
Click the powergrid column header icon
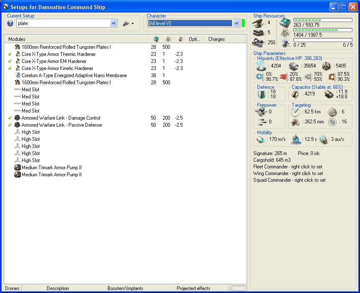(168, 39)
